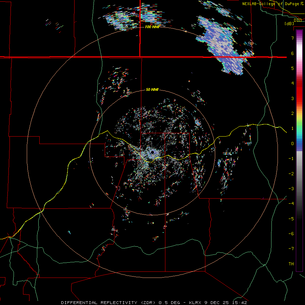Click the 9 DEC 25 date text
The width and height of the screenshot is (305, 305).
[217, 303]
